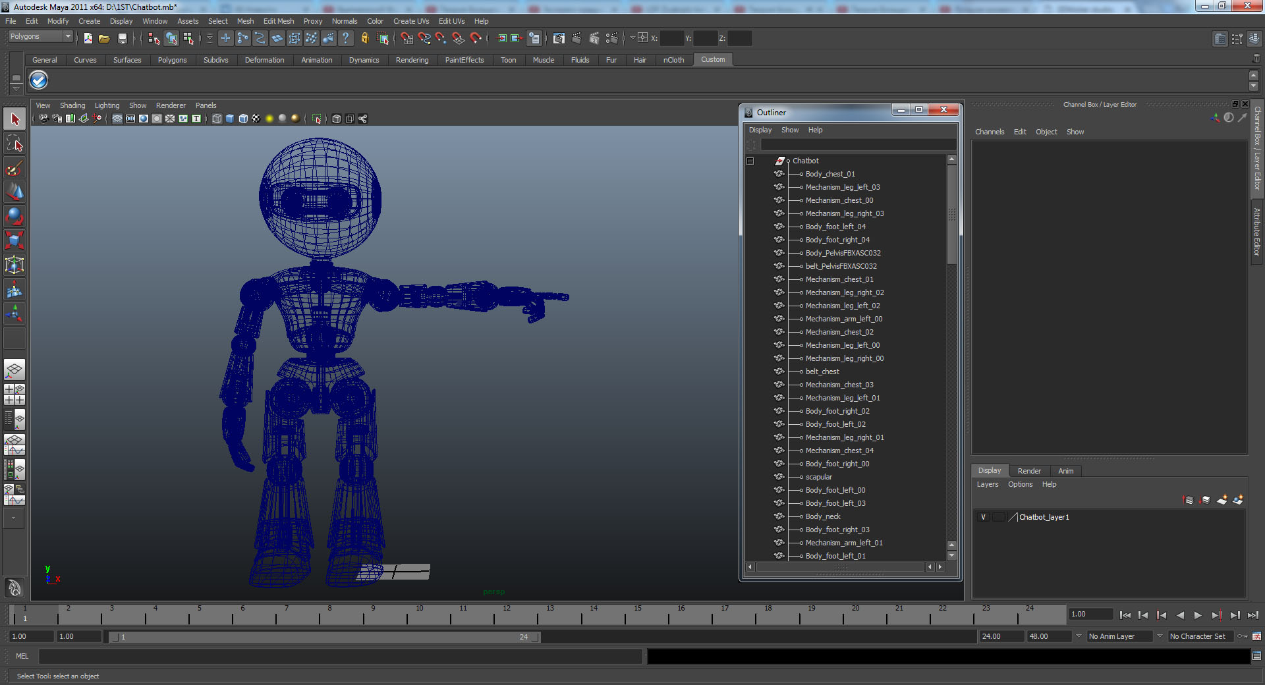Toggle the lock selection icon
This screenshot has height=685, width=1265.
[364, 38]
